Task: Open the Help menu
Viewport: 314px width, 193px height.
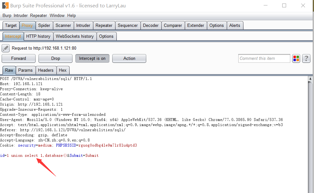Action: coord(72,16)
